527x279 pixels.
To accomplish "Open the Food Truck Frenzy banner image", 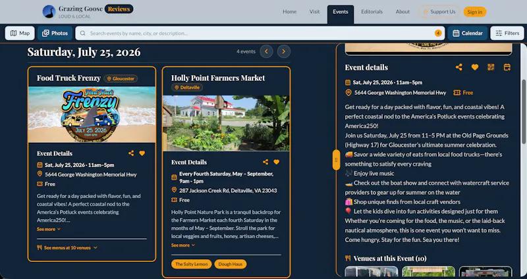I will point(92,114).
